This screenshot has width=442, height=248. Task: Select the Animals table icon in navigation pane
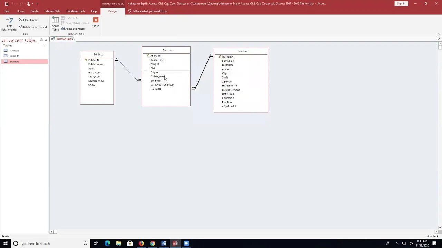pos(6,50)
